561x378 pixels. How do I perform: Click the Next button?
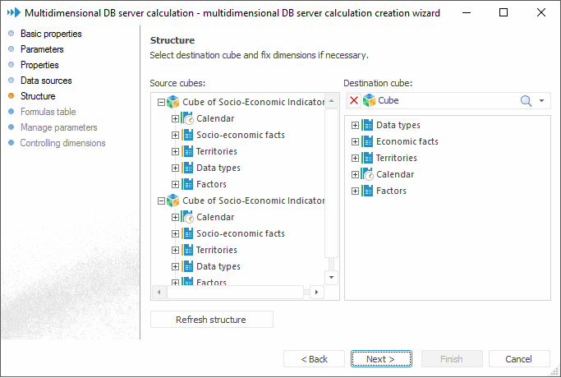pyautogui.click(x=381, y=359)
